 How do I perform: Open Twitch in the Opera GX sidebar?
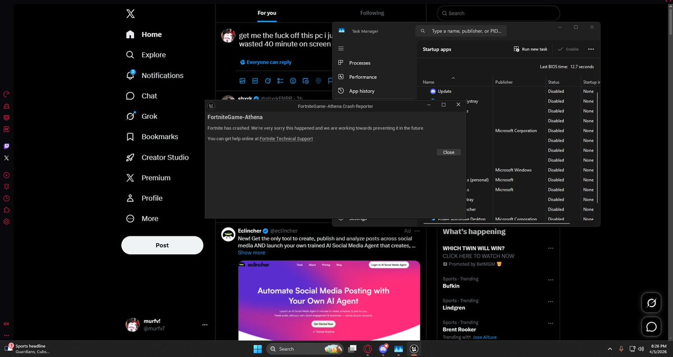[x=6, y=146]
